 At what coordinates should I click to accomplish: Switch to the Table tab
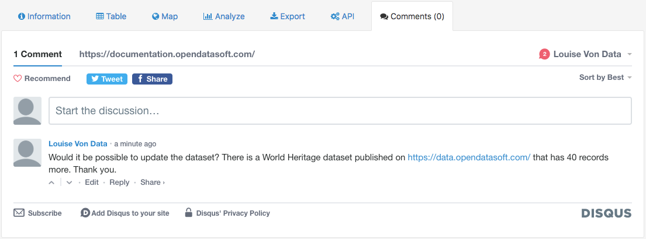(x=111, y=16)
